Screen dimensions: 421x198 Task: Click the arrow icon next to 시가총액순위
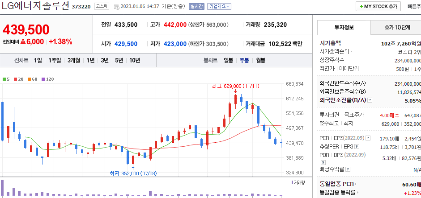(351, 52)
